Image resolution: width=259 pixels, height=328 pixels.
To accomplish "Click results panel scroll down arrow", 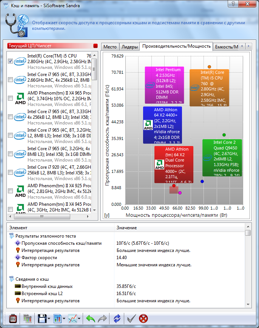I will pyautogui.click(x=248, y=305).
